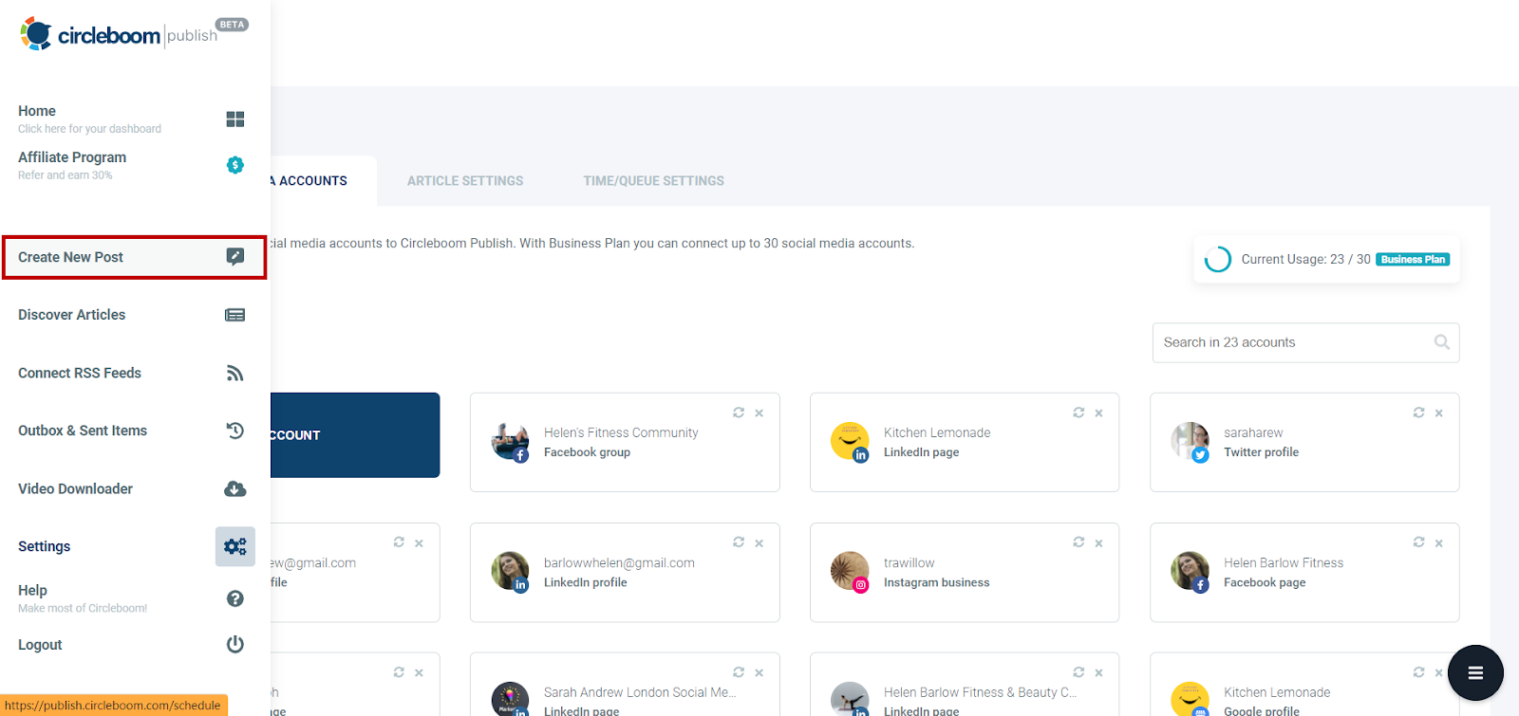Click barlowwhelen@gmail.com profile avatar
1519x716 pixels.
pos(510,572)
